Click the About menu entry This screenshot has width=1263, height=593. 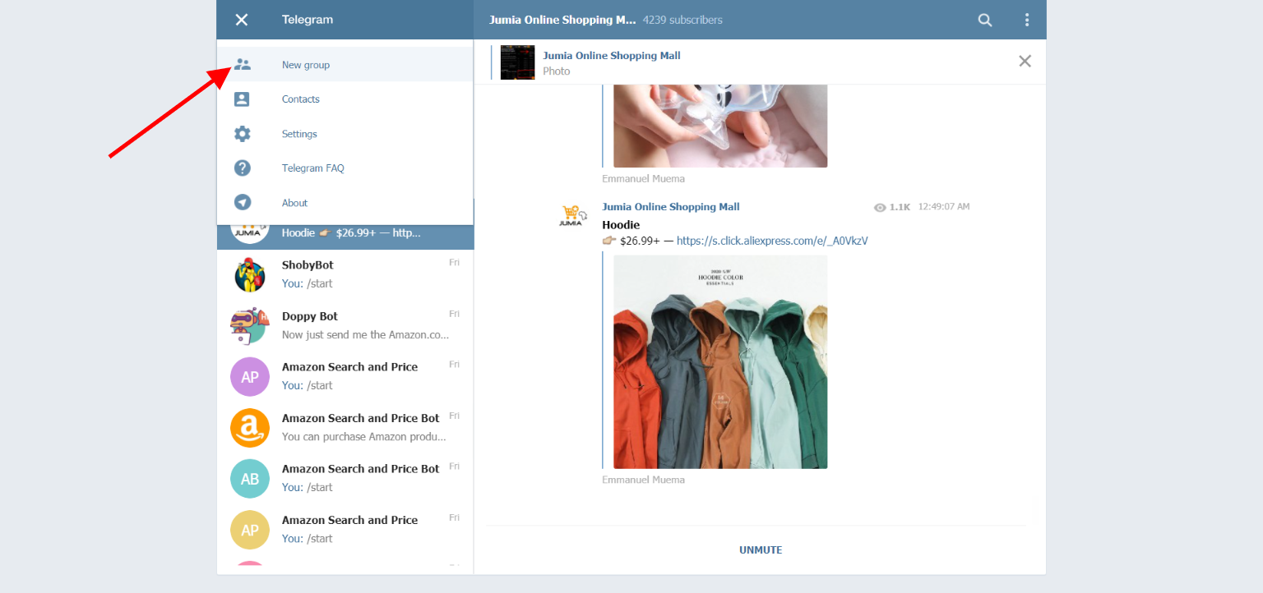(345, 203)
